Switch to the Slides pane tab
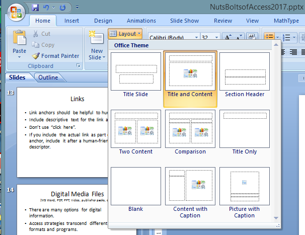The height and width of the screenshot is (235, 305). click(x=17, y=77)
